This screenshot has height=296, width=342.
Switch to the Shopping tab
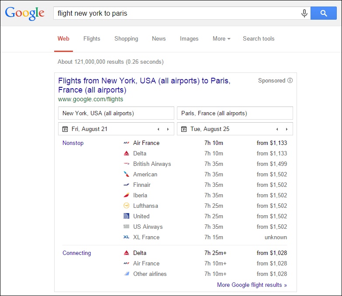tap(126, 39)
